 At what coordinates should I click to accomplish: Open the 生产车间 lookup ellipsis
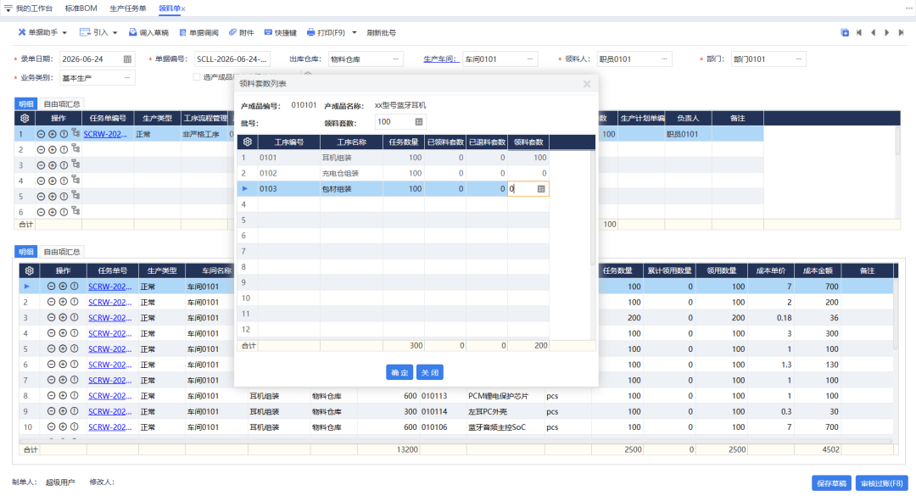530,59
